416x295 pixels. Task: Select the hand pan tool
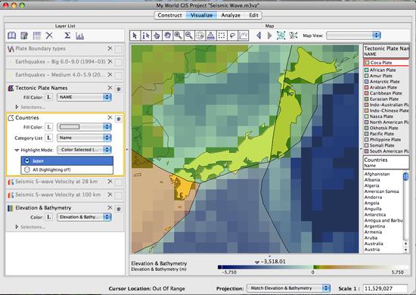tap(167, 36)
